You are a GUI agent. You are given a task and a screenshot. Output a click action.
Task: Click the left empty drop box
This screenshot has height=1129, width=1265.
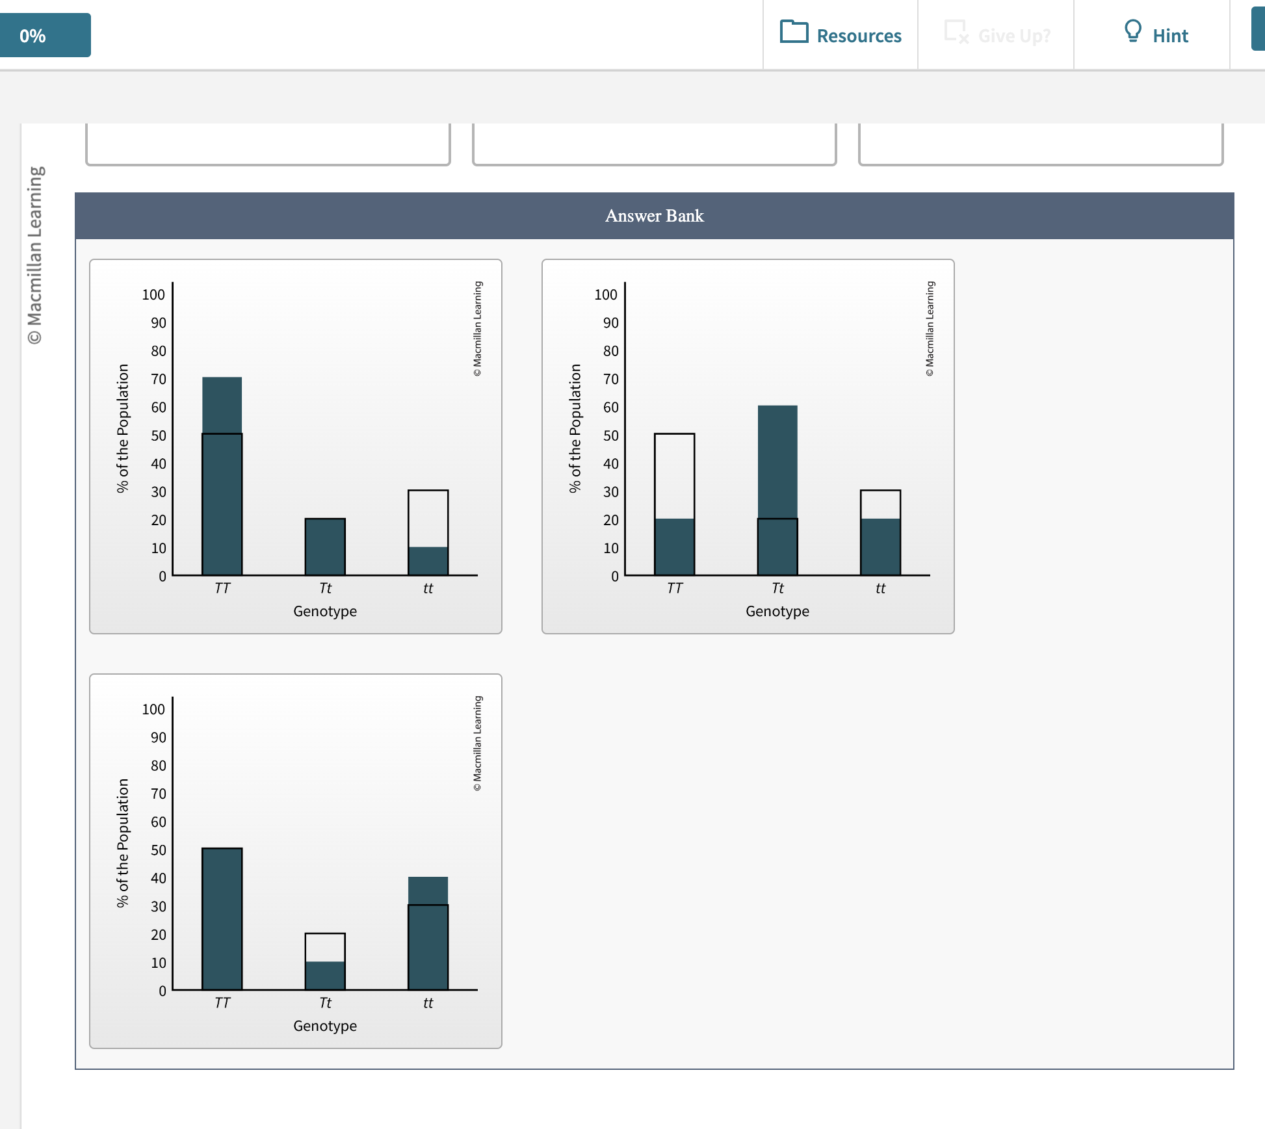tap(268, 143)
